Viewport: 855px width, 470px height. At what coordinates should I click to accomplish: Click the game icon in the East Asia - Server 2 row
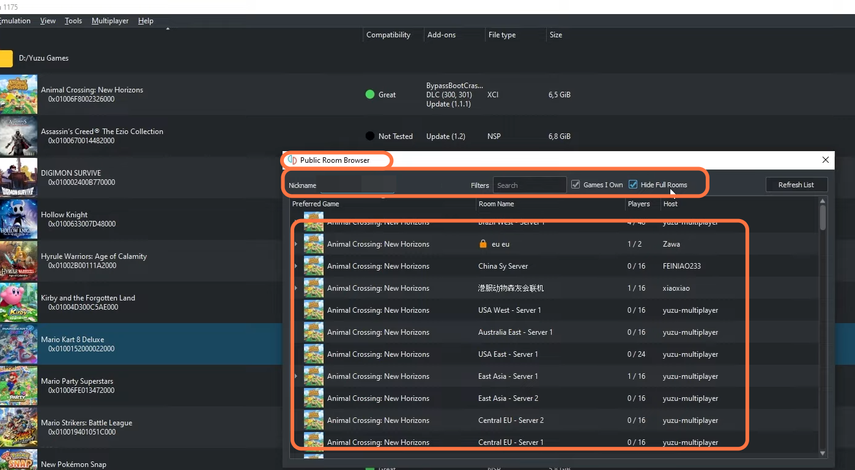point(314,398)
